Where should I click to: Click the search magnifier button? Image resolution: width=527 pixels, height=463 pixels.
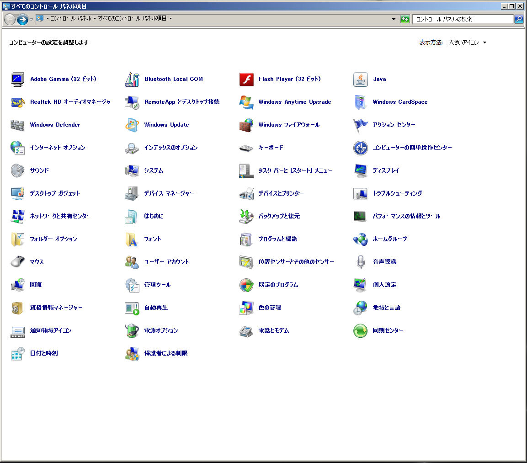(x=519, y=19)
